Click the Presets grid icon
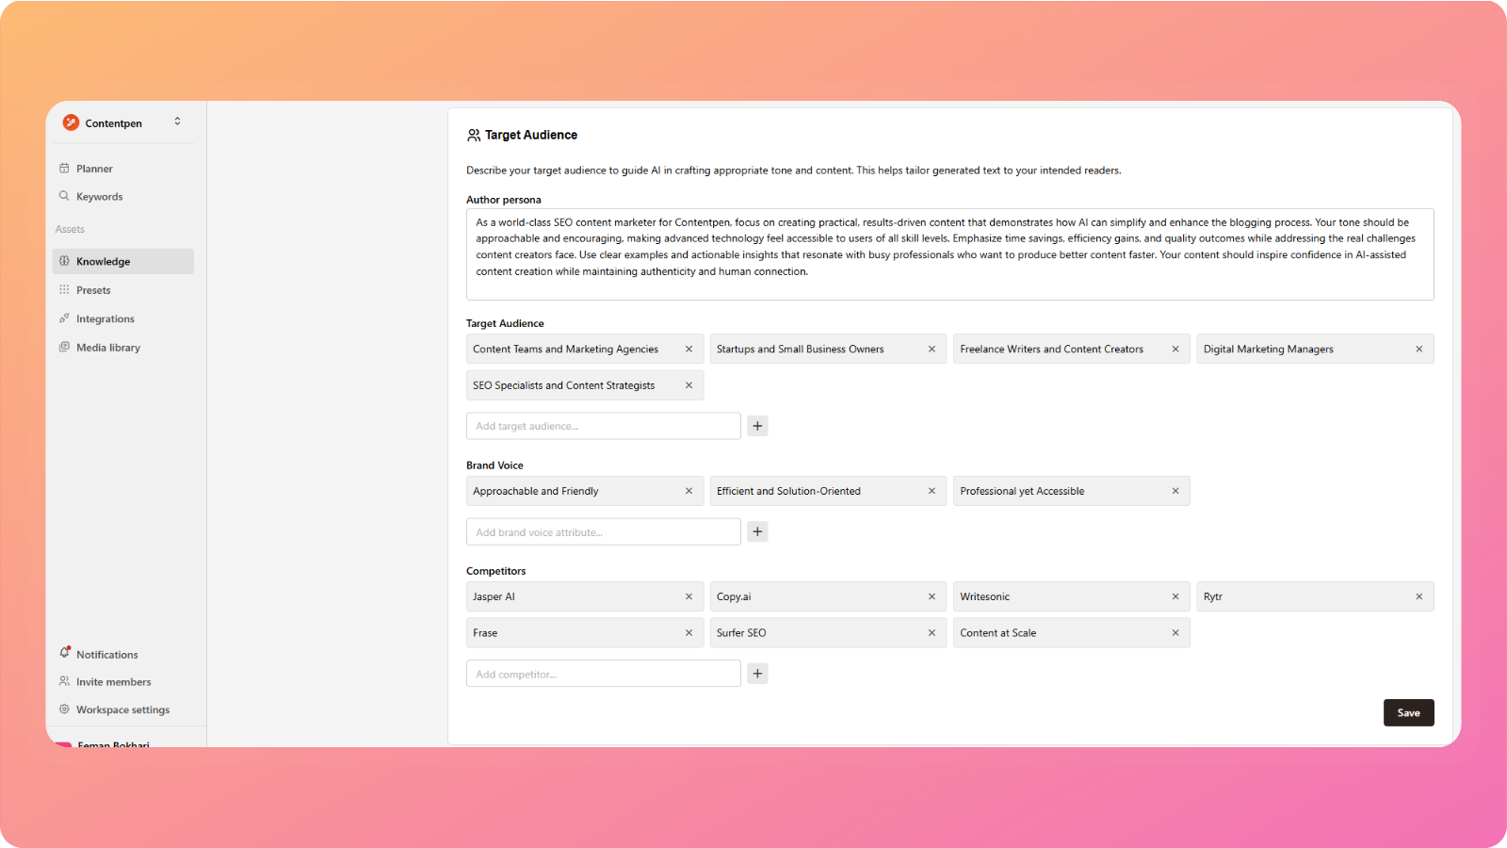 click(64, 290)
